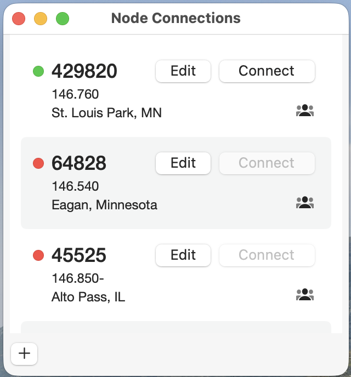Click the St. Louis Park, MN location text
The width and height of the screenshot is (351, 377).
106,113
